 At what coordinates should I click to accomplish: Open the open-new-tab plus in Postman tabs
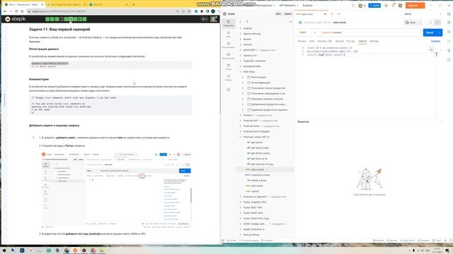point(332,14)
